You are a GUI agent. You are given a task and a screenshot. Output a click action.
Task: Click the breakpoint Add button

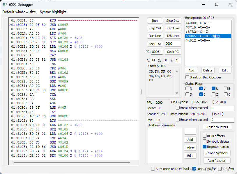[x=191, y=70]
